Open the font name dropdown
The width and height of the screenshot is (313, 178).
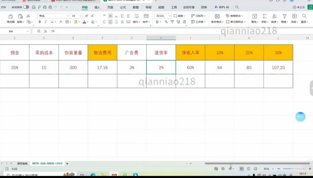(68, 16)
